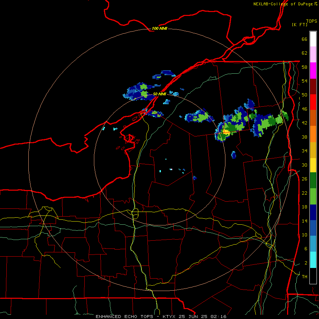Click the legend value 42
319x319 pixels.
click(x=304, y=123)
